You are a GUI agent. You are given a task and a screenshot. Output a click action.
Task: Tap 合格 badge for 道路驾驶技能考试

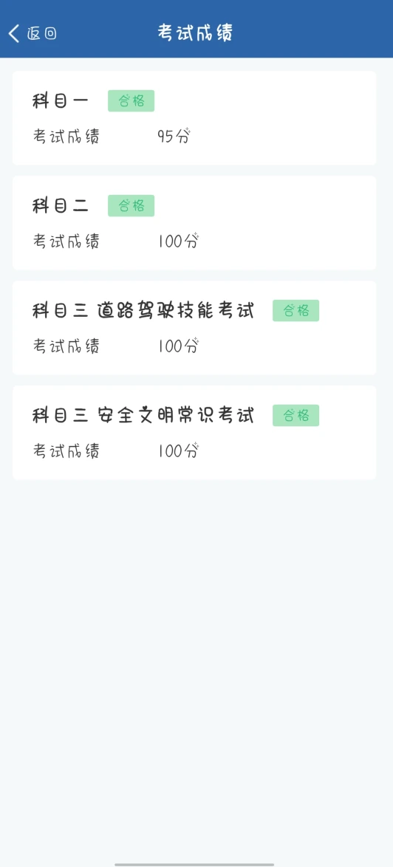(295, 311)
